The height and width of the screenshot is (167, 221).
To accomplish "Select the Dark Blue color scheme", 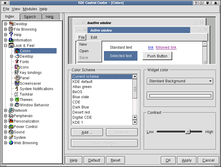I will [x=102, y=107].
